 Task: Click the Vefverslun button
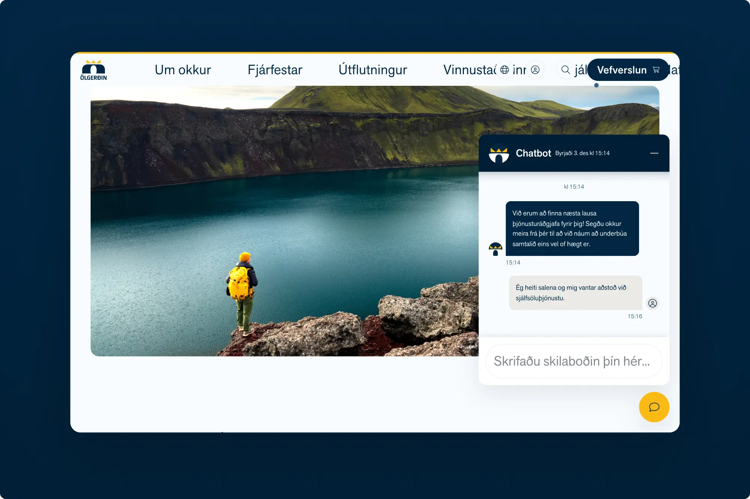[621, 70]
